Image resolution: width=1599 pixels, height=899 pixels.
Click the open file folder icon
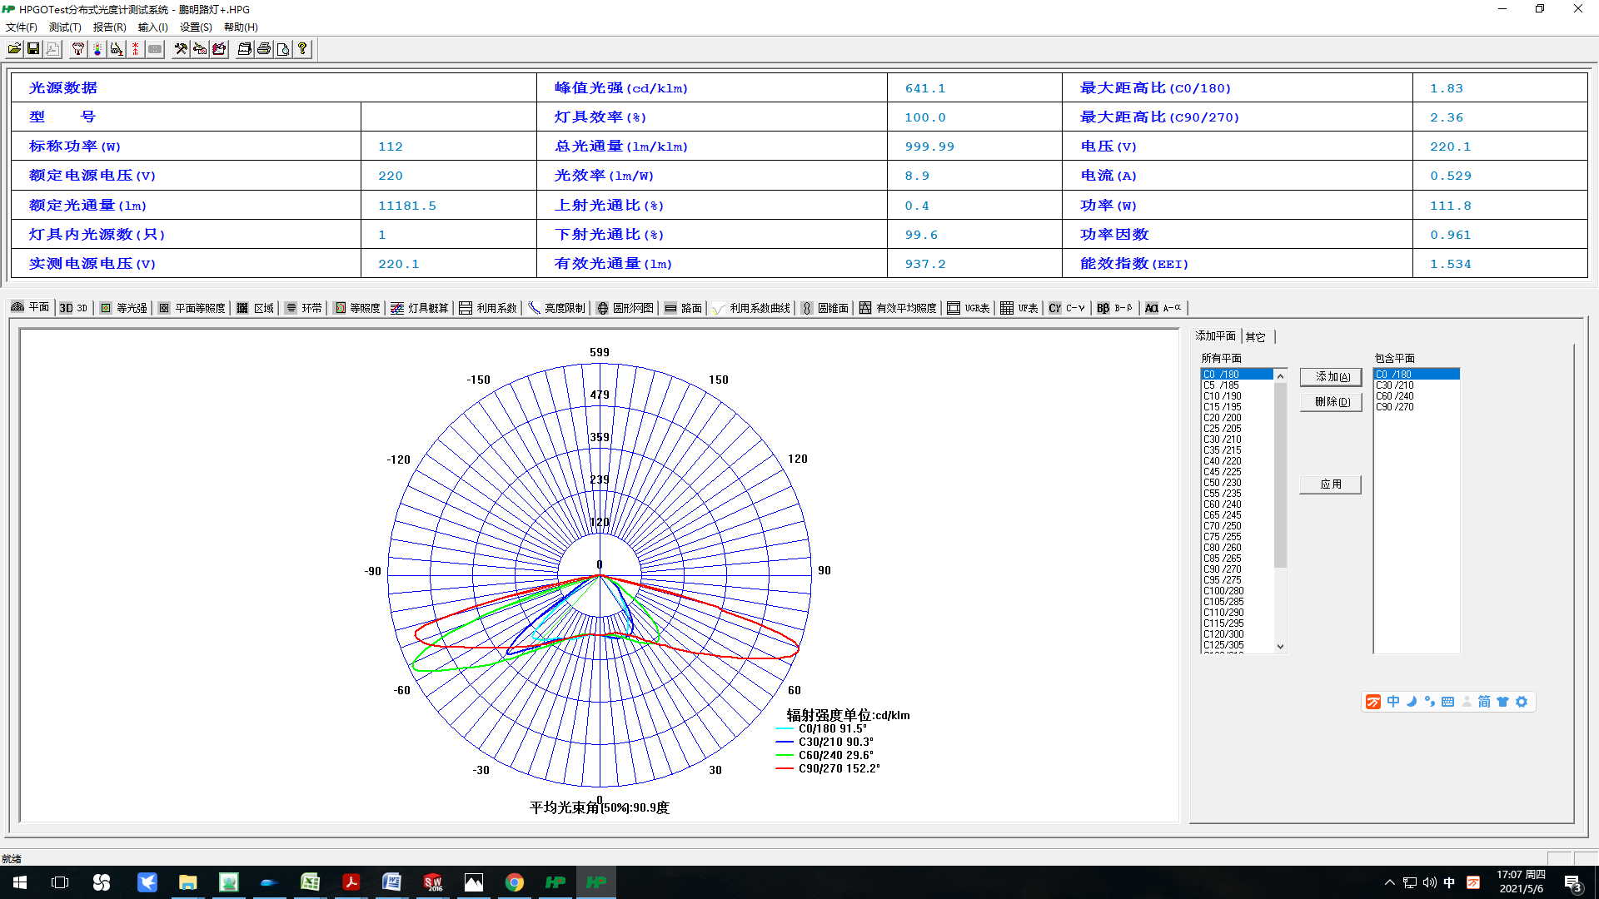tap(14, 49)
